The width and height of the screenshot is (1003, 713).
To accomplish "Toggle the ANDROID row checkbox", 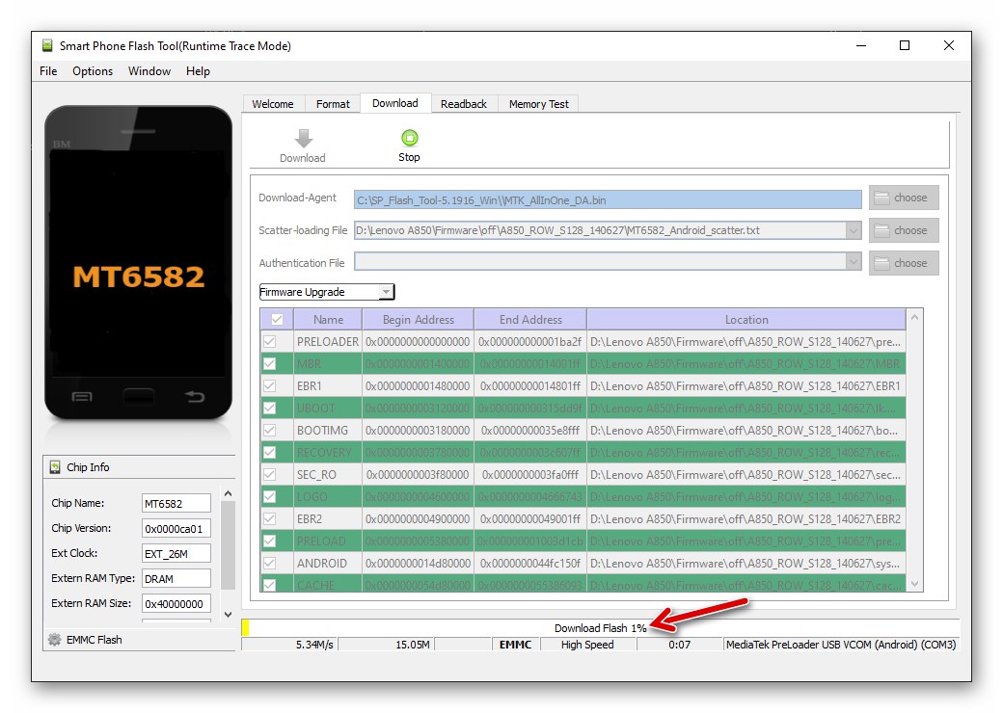I will 269,563.
